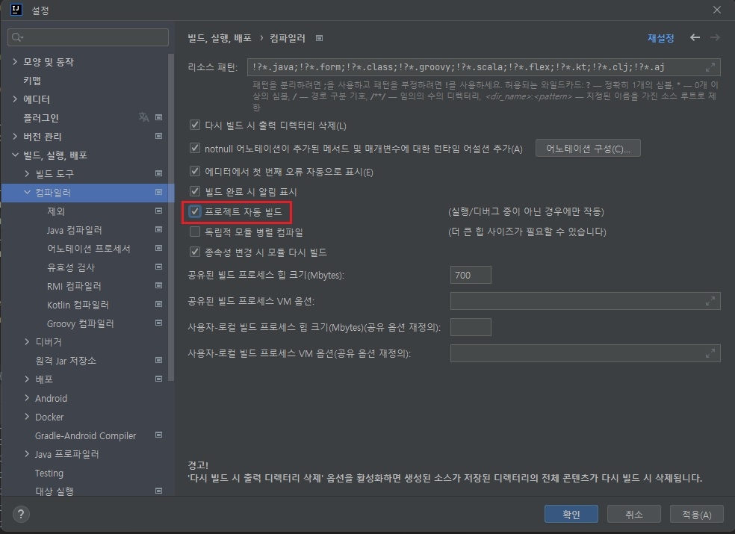Viewport: 735px width, 534px height.
Task: Open 어노테이션 프로세서 settings page
Action: click(88, 249)
